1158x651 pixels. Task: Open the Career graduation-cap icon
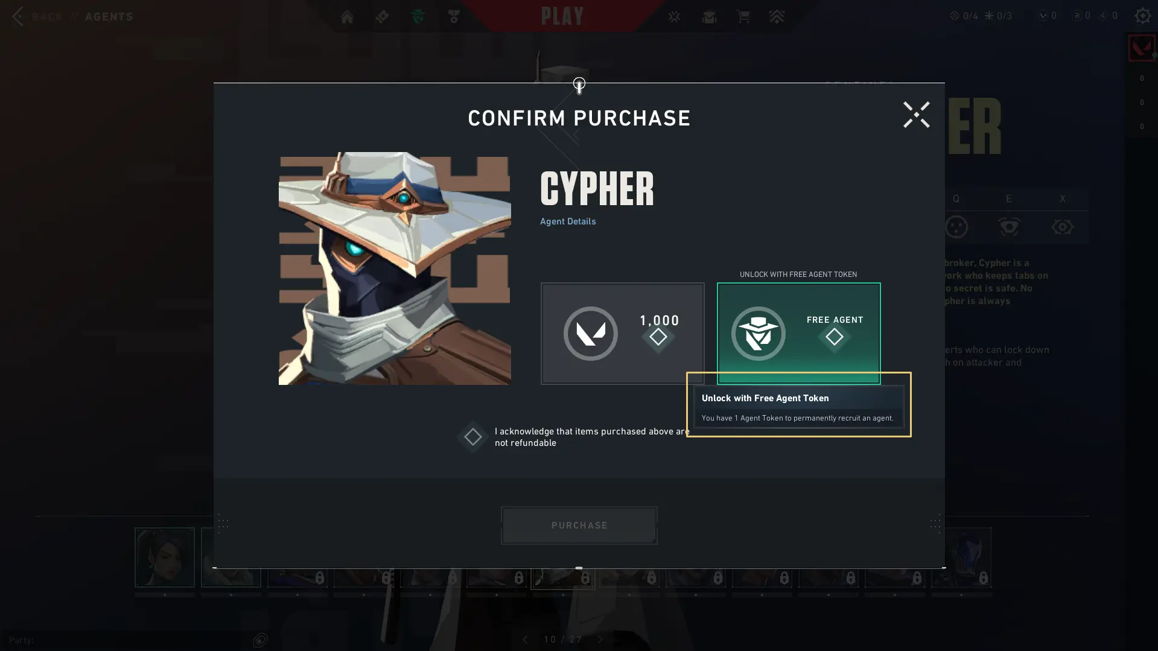coord(709,16)
